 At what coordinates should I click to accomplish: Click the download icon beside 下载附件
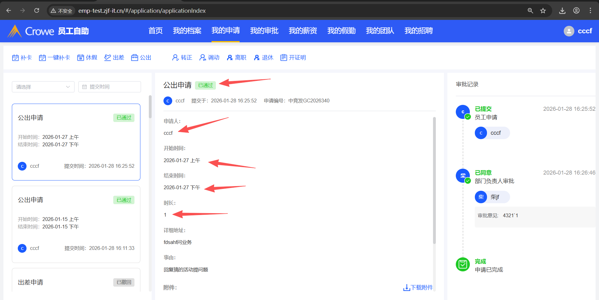[x=407, y=288]
